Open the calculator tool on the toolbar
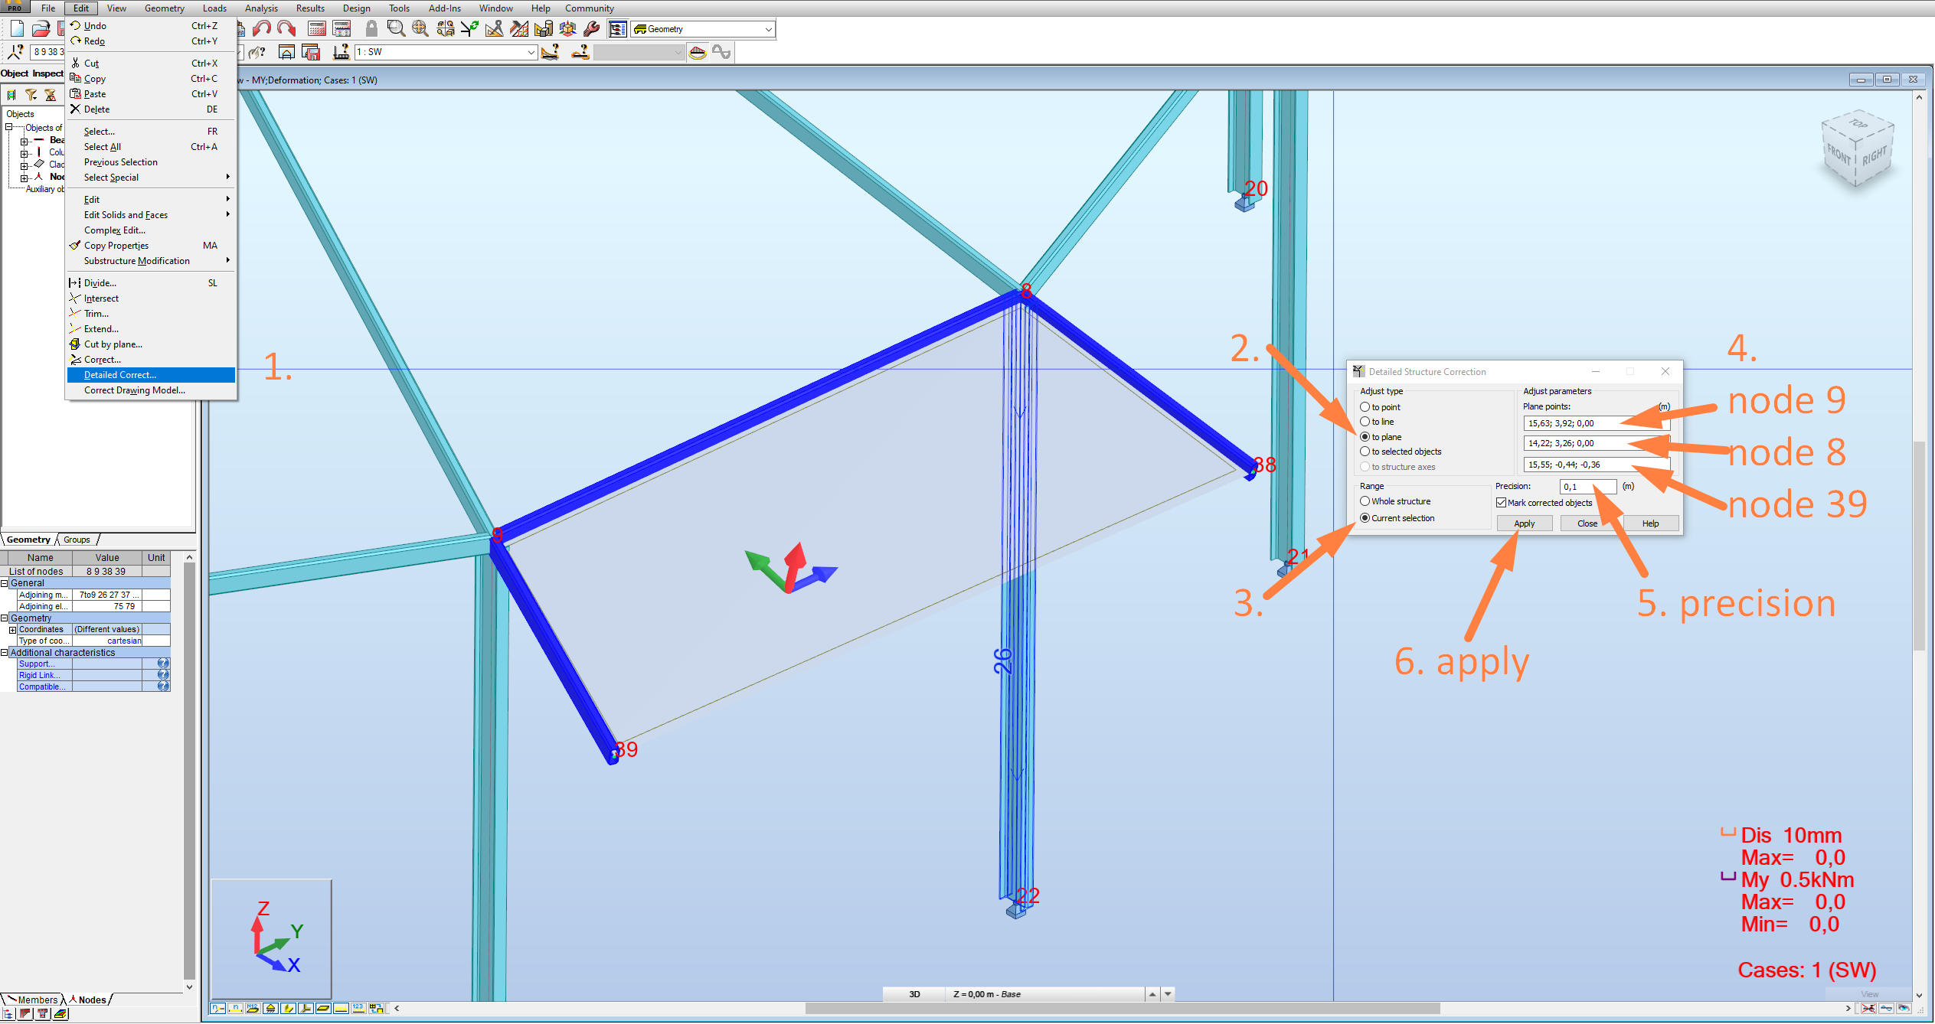The image size is (1935, 1024). (317, 28)
